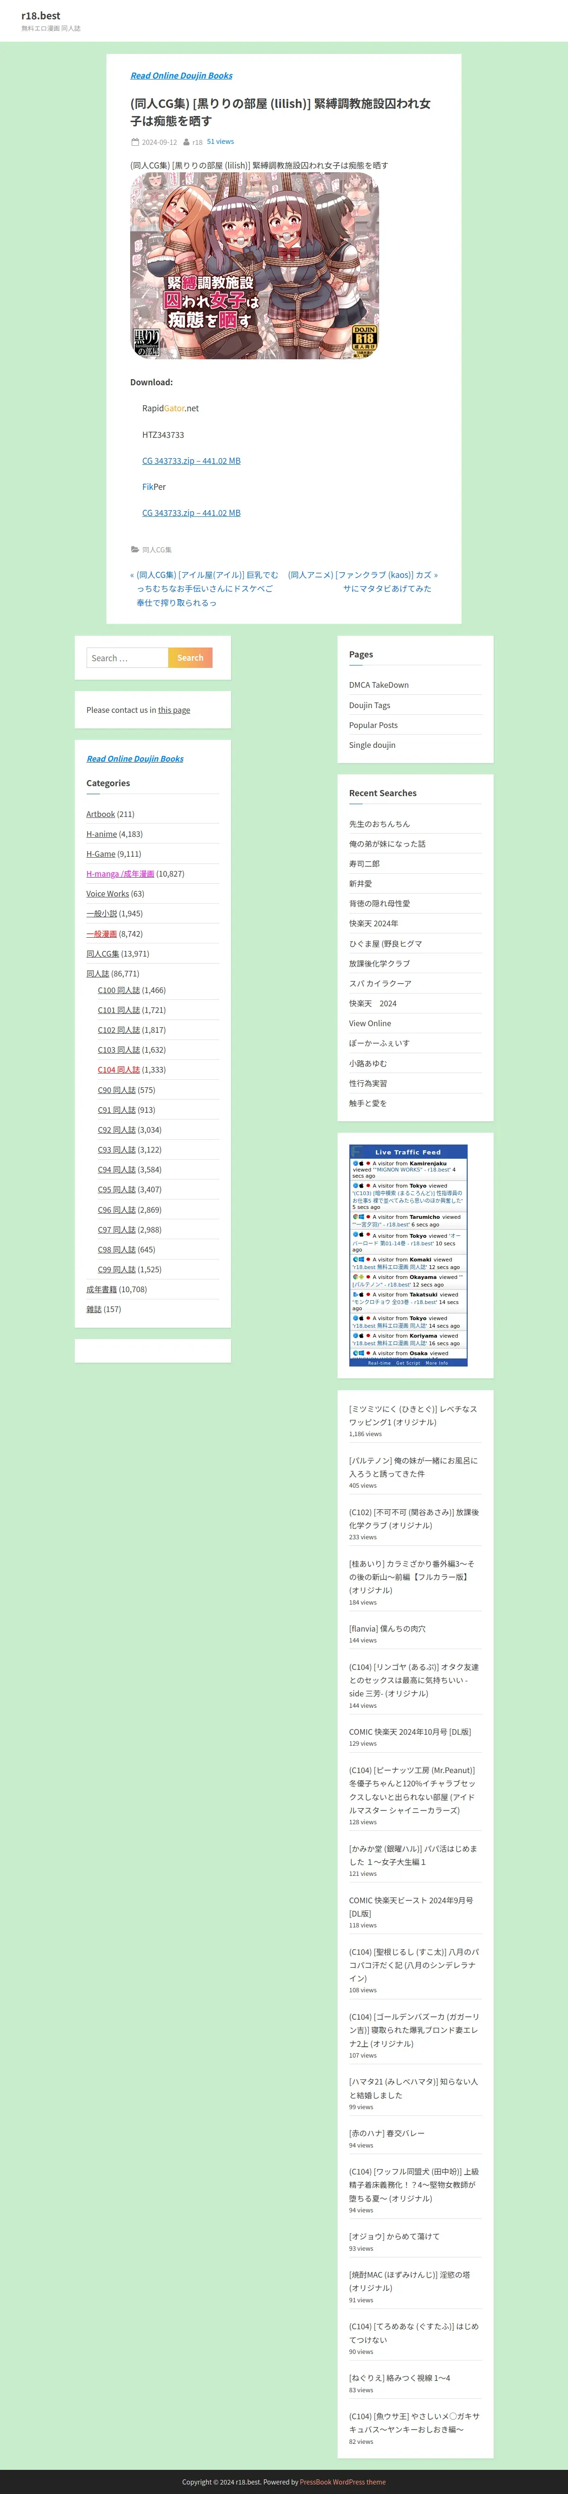Viewport: 568px width, 2494px height.
Task: Open the C104 同人誌 subcategory
Action: [x=119, y=1070]
